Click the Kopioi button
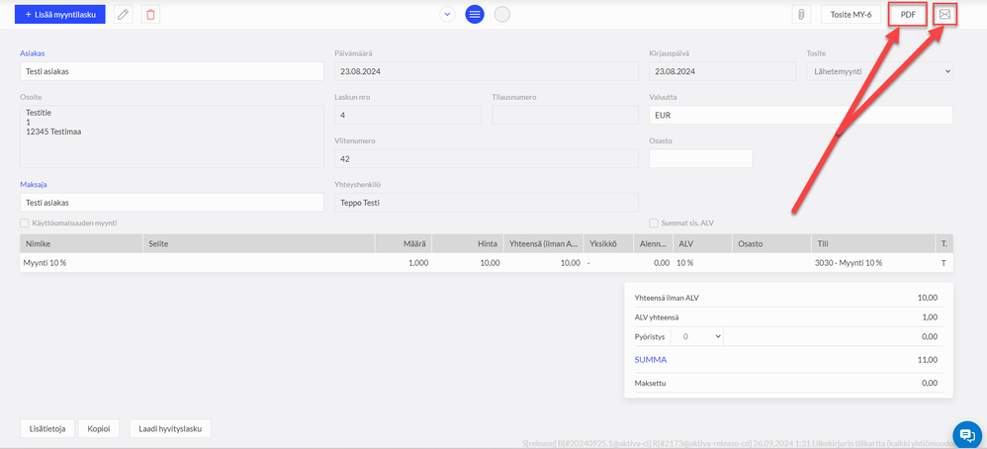Image resolution: width=987 pixels, height=449 pixels. 99,428
